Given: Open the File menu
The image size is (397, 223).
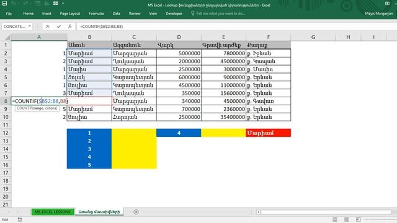Looking at the screenshot, I should (x=9, y=14).
